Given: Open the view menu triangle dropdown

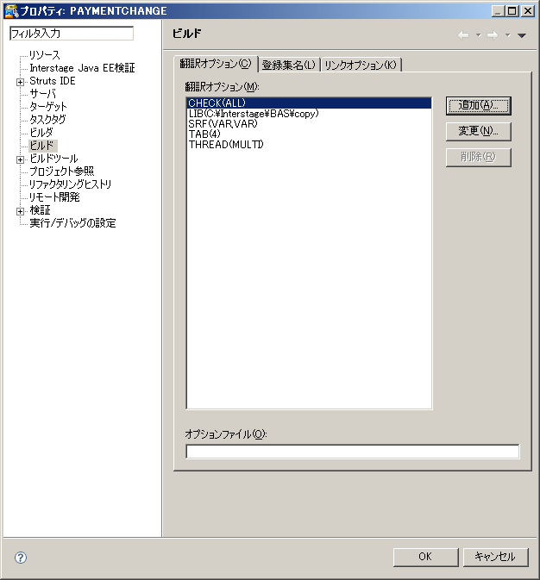Looking at the screenshot, I should point(522,35).
